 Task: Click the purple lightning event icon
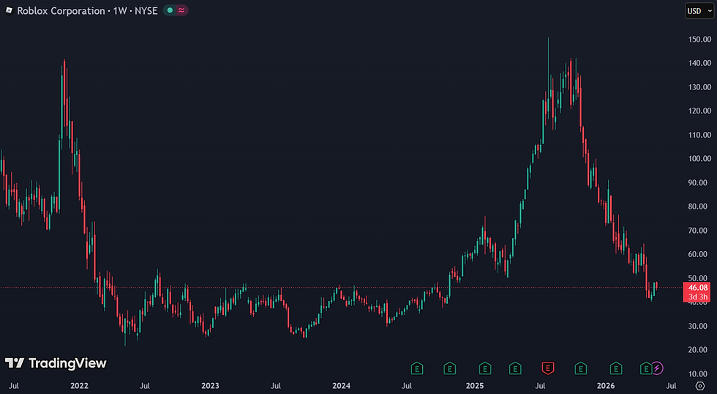coord(657,368)
